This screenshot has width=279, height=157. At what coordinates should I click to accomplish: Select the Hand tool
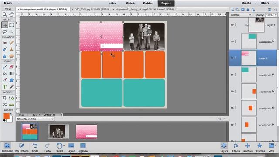coord(11,14)
